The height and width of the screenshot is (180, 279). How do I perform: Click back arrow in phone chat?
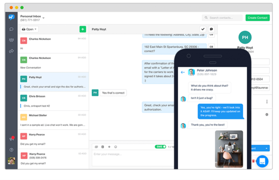(x=183, y=72)
